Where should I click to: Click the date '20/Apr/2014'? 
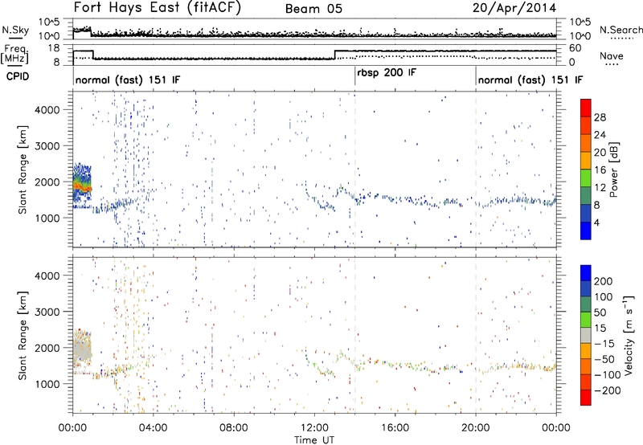coord(514,8)
